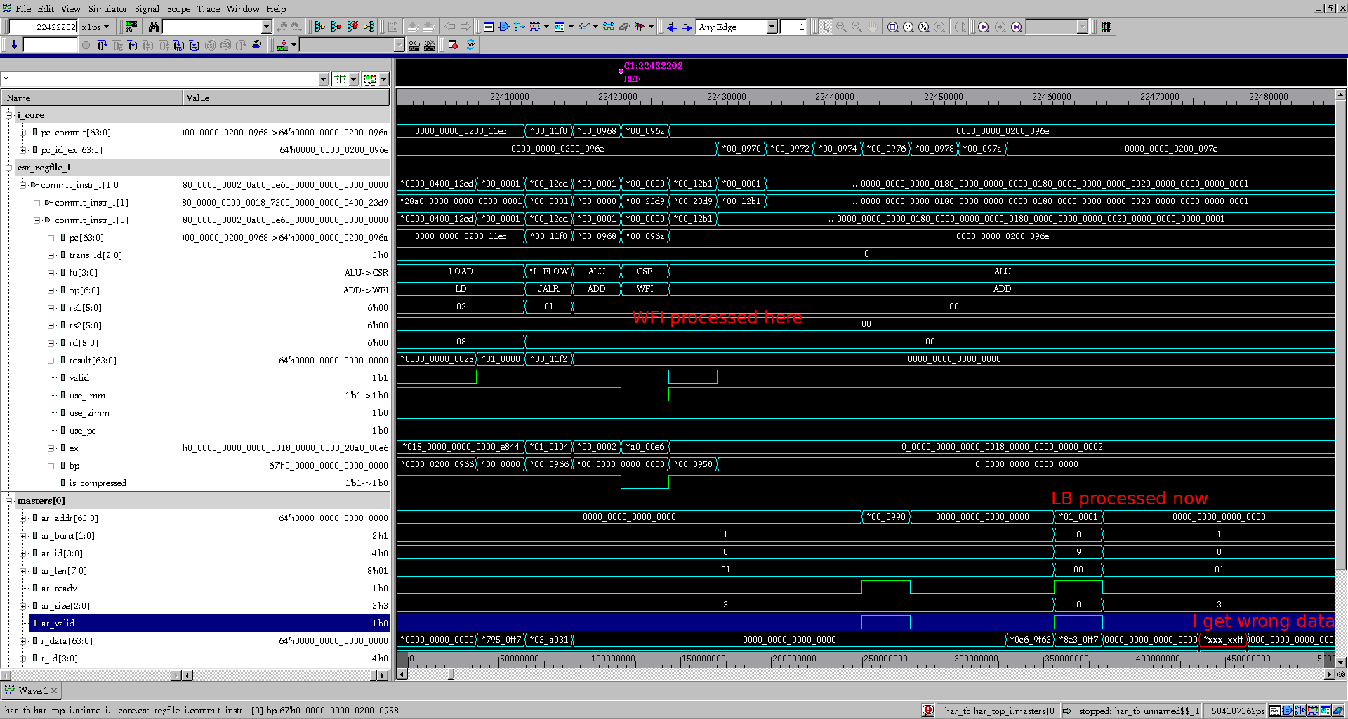
Task: Click the zoom-all fit view icon
Action: click(x=892, y=27)
